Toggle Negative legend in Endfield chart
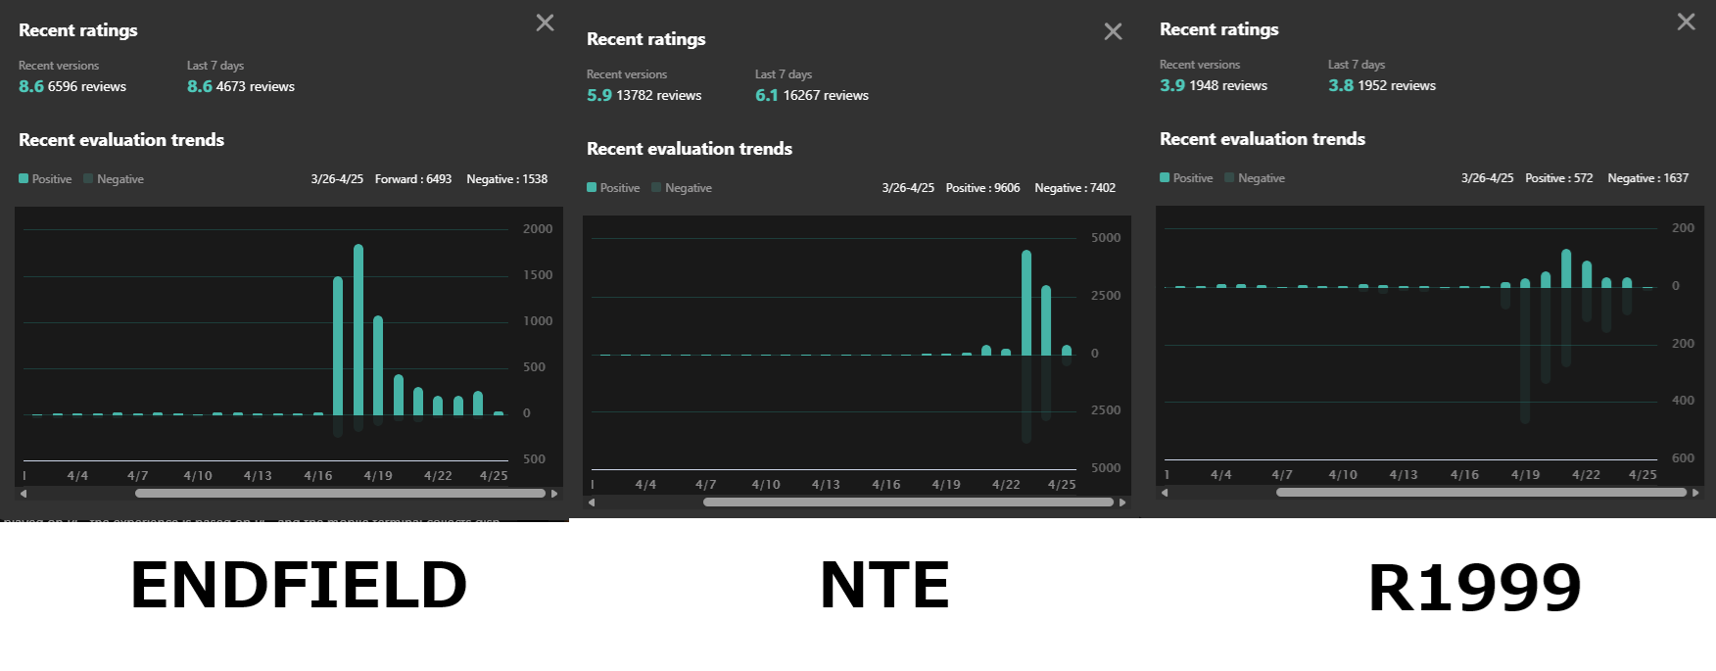Image resolution: width=1716 pixels, height=671 pixels. click(x=115, y=179)
